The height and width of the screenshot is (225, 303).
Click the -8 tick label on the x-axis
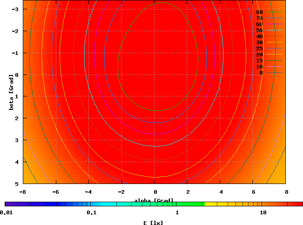23,191
